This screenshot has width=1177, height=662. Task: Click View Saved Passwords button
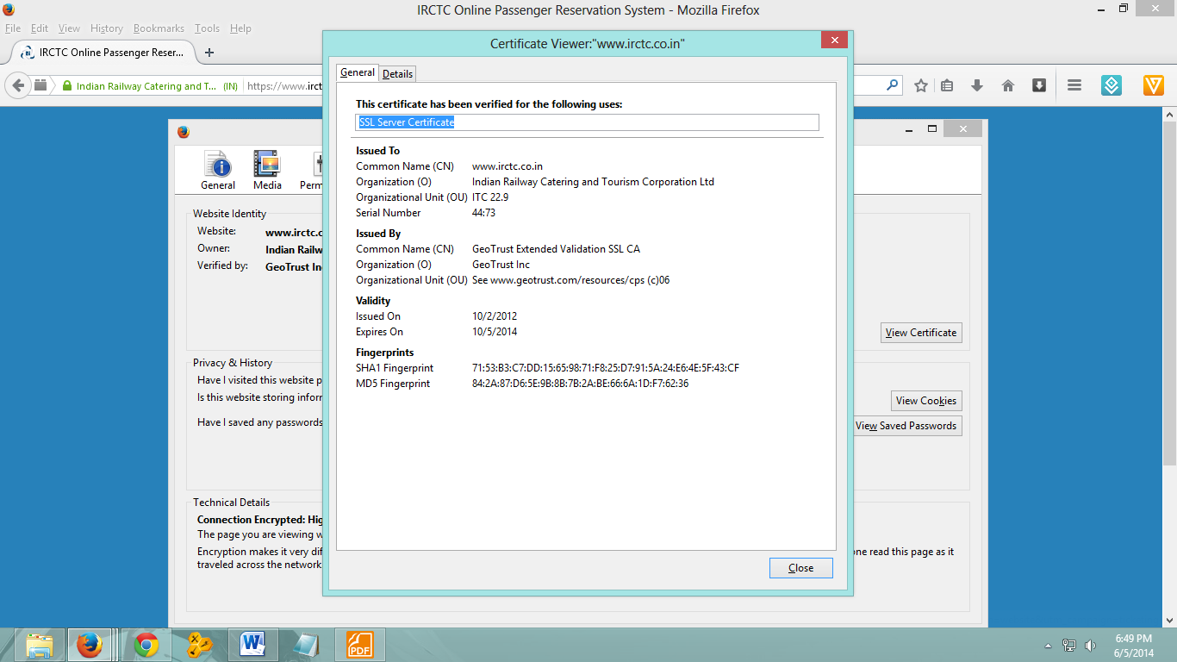click(x=906, y=426)
